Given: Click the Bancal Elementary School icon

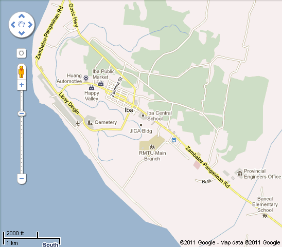Looking at the screenshot, I should click(265, 216).
